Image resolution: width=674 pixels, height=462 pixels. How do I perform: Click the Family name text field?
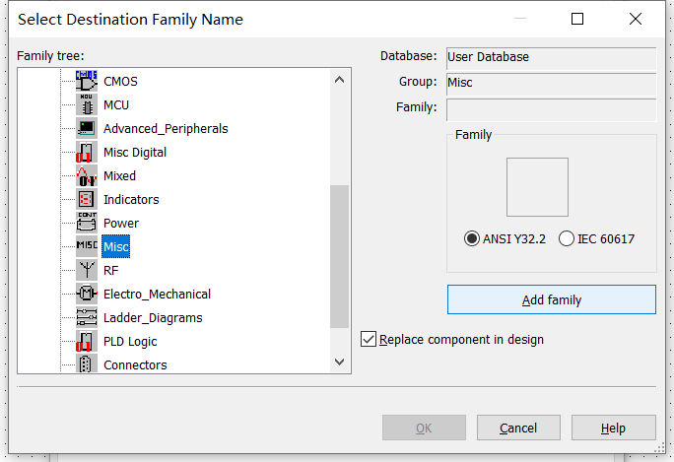(552, 109)
